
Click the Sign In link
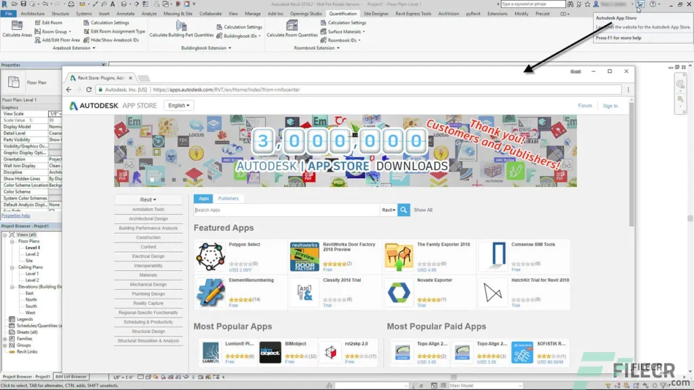tap(609, 106)
